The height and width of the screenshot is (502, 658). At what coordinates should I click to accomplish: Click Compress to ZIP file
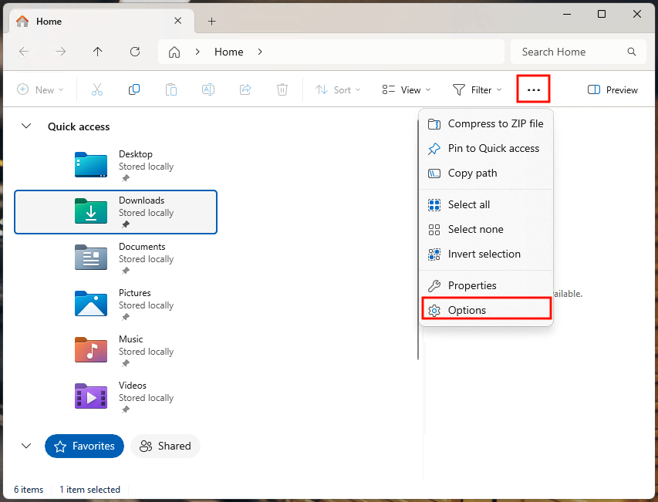point(495,123)
